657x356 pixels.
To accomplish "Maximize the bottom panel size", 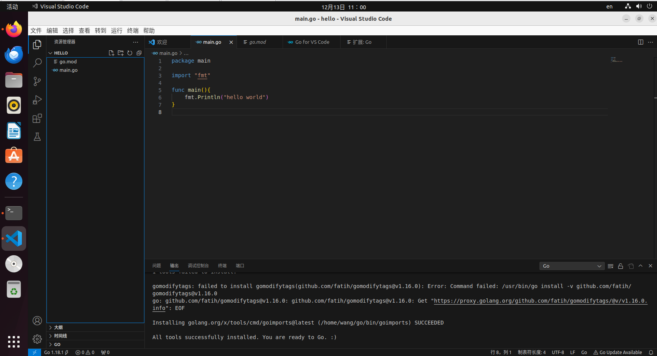I will click(640, 266).
